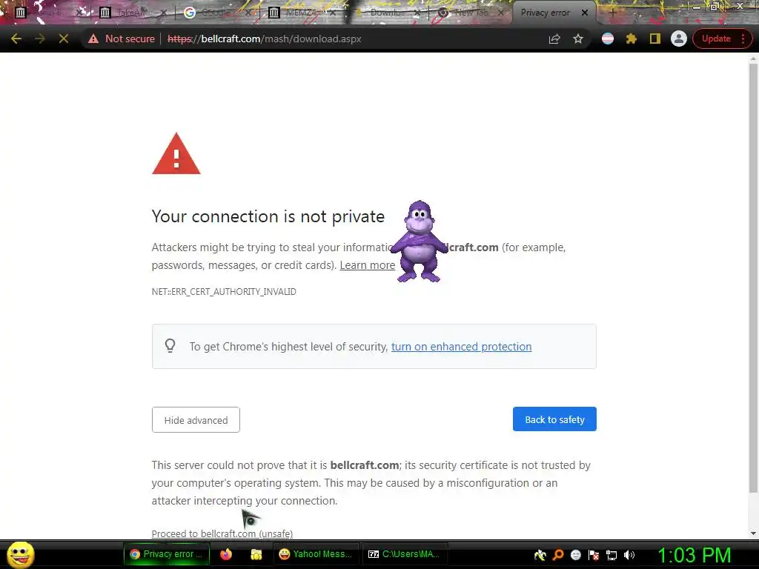Open the speaker volume tray icon
The width and height of the screenshot is (759, 569).
click(x=629, y=555)
